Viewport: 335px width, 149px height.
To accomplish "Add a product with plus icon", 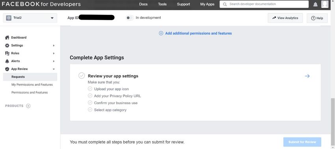I will click(x=28, y=106).
